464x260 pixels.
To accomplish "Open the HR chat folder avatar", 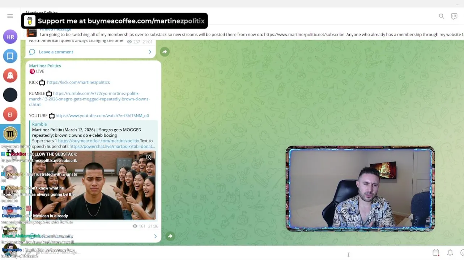I will click(10, 37).
